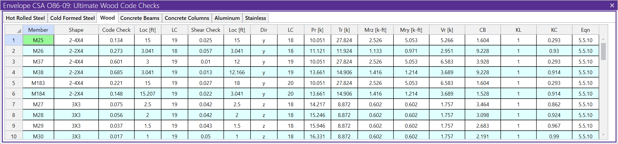Viewport: 618px width, 144px height.
Task: Click the select-all corner of the table
Action: pyautogui.click(x=14, y=30)
